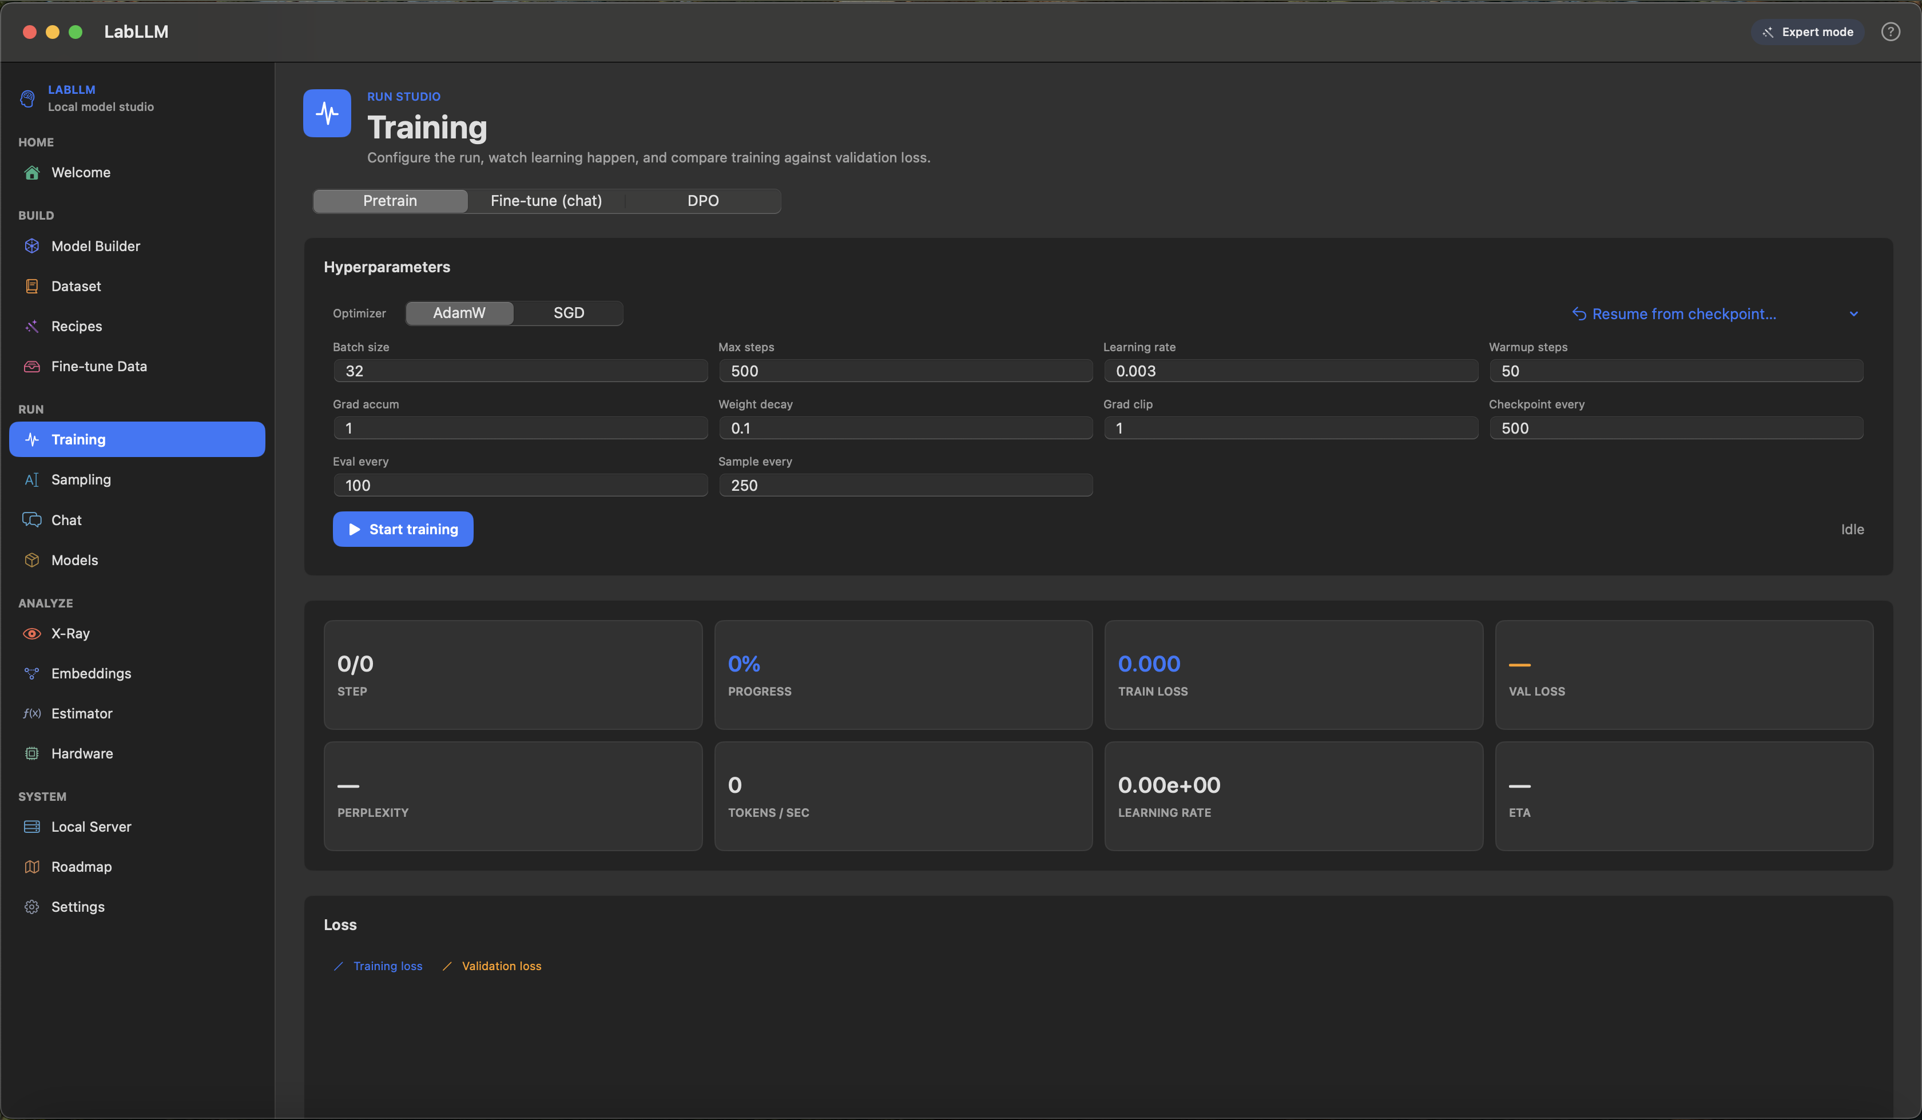The width and height of the screenshot is (1922, 1120).
Task: Open the Model Builder page
Action: [x=137, y=247]
